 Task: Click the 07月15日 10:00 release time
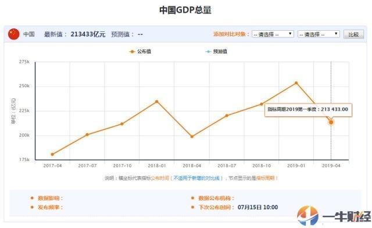[257, 207]
